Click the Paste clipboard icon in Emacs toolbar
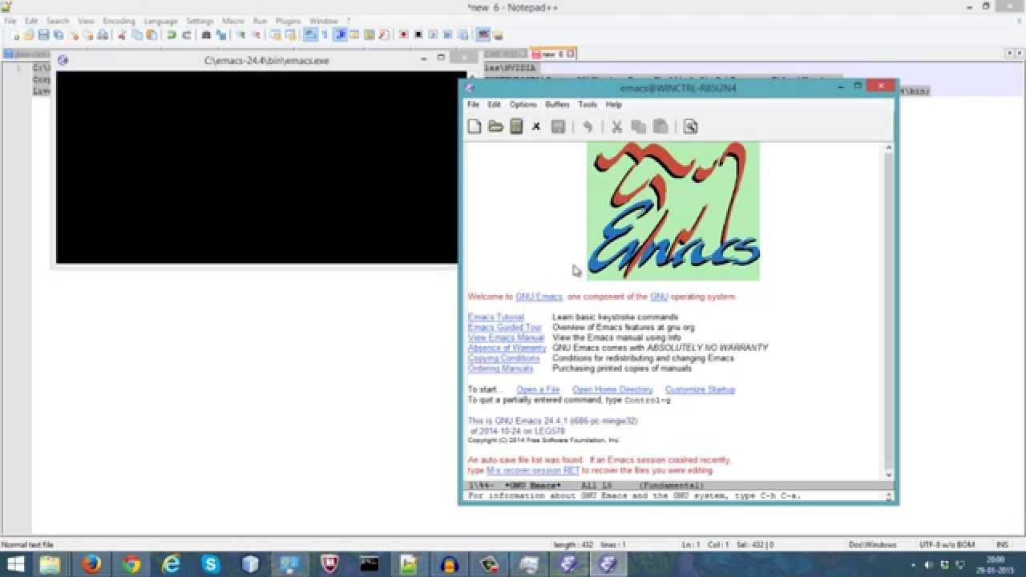 [660, 127]
